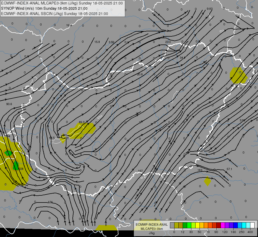Click the legend scale label 160
The height and width of the screenshot is (237, 258).
(x=233, y=232)
